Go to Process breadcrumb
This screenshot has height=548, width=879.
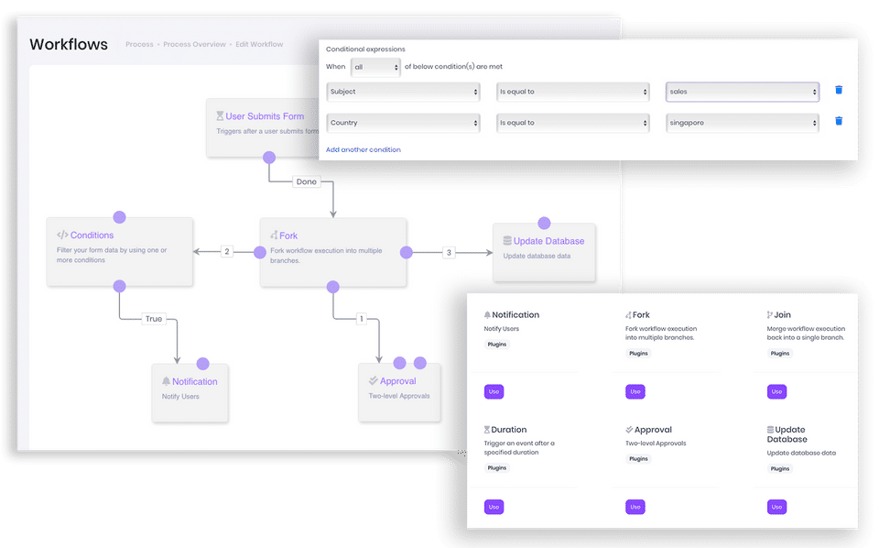click(x=139, y=44)
